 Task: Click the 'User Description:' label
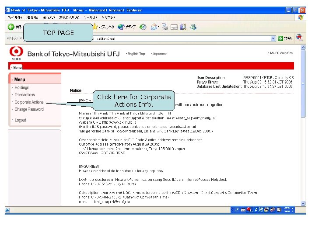(x=211, y=77)
